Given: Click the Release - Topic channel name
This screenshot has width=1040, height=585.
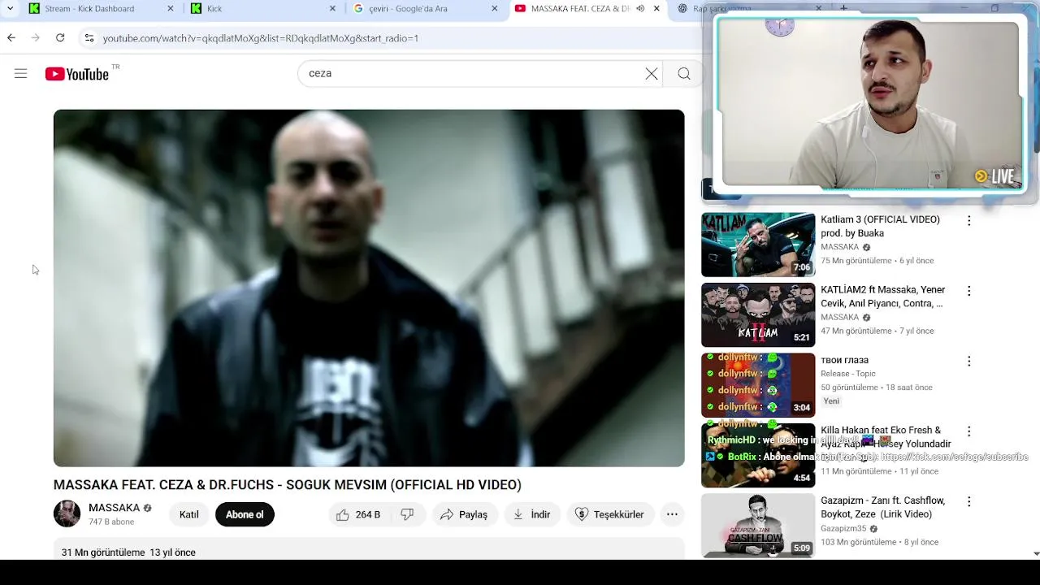Looking at the screenshot, I should 848,374.
